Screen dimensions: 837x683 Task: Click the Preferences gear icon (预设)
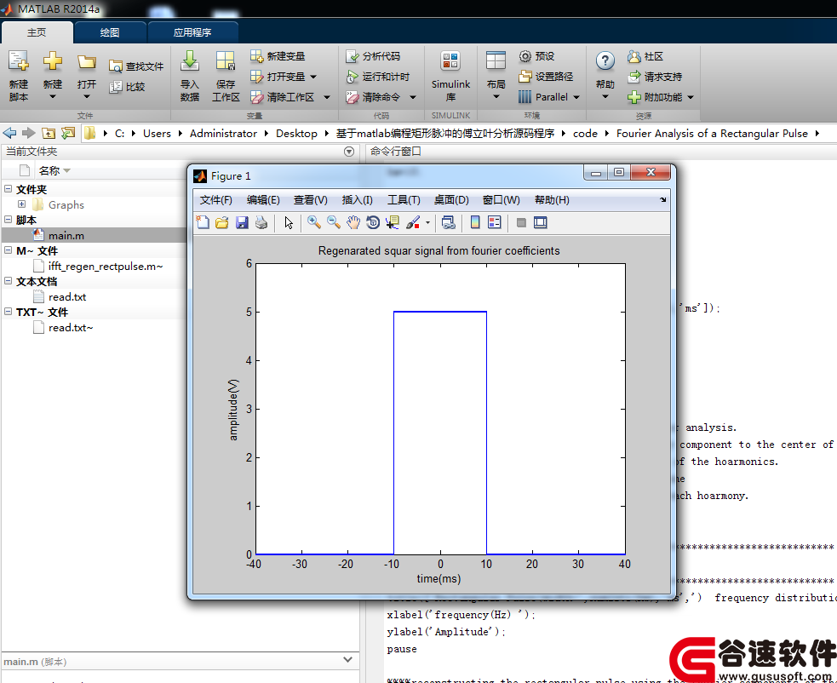point(525,56)
